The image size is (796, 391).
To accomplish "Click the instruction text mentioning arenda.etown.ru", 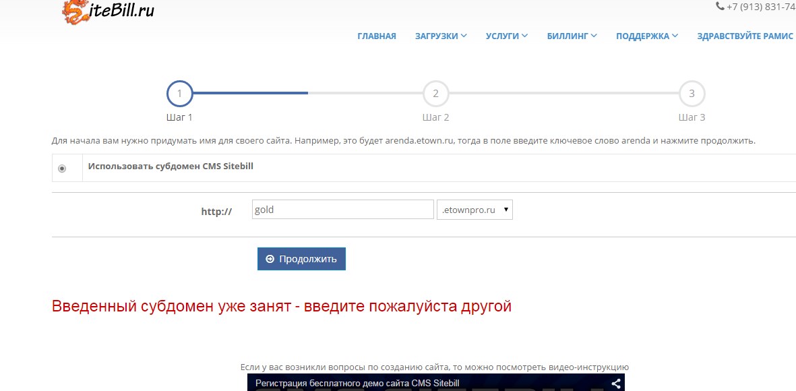I will 404,141.
